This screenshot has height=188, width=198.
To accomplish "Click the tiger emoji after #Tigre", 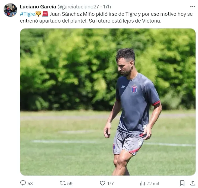I will 38,14.
